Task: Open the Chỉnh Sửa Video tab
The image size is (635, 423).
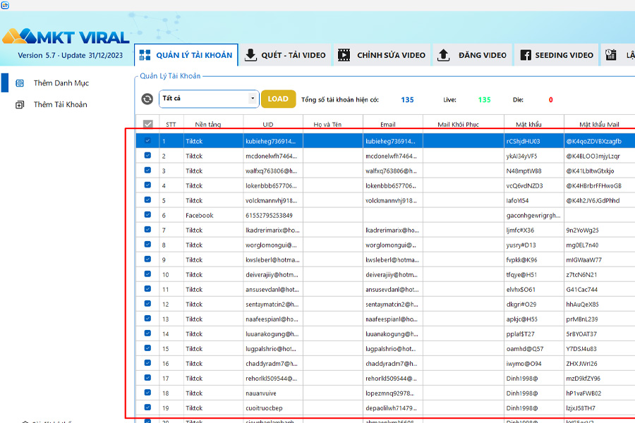Action: coord(382,55)
